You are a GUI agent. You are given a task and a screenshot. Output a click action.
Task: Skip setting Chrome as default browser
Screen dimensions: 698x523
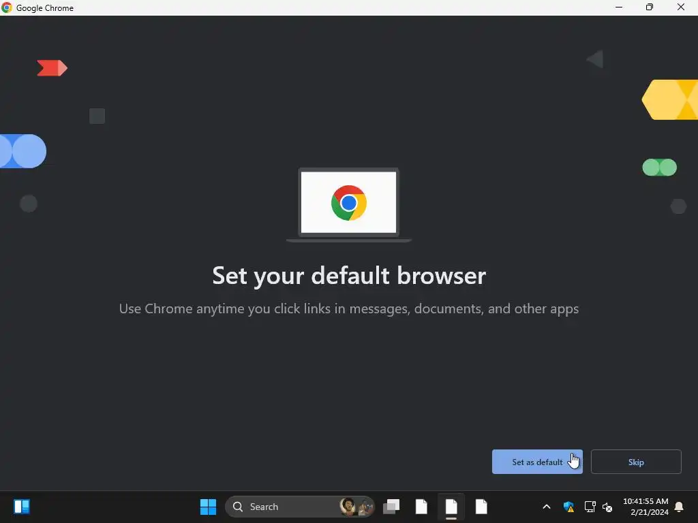click(x=636, y=462)
